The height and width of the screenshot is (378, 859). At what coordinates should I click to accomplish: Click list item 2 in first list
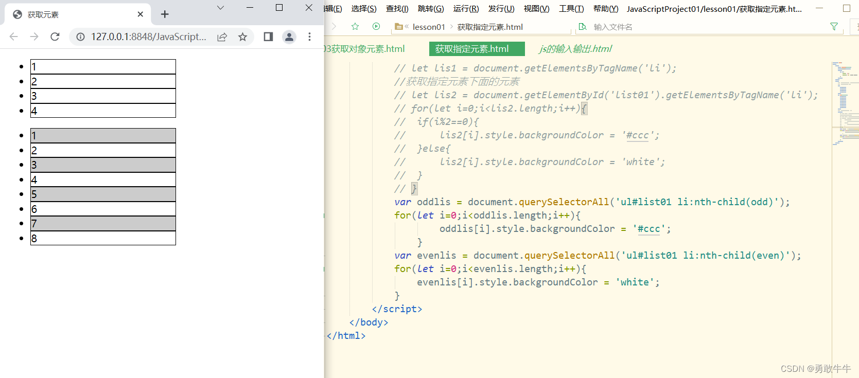[103, 81]
